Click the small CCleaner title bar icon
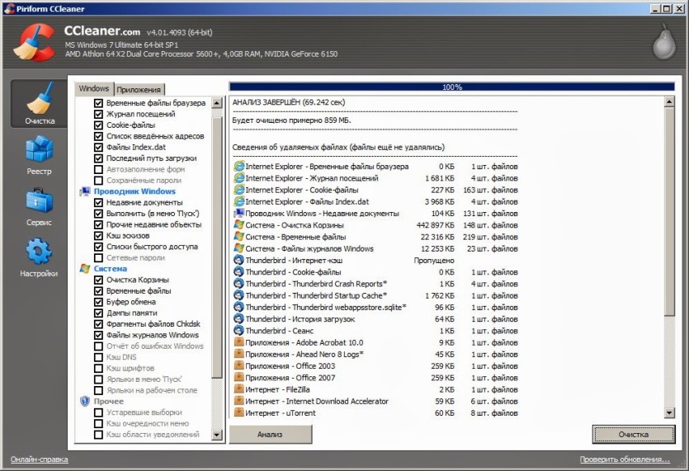The height and width of the screenshot is (471, 689). pos(9,8)
